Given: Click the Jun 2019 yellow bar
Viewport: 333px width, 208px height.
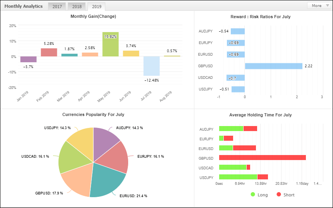Looking at the screenshot, I should point(131,53).
